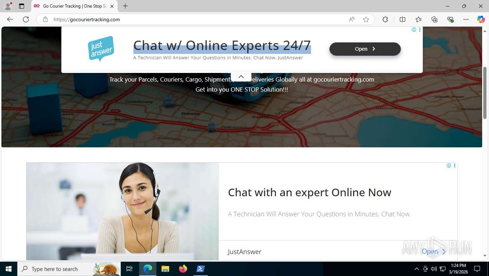Click the taskbar search box
This screenshot has width=489, height=276.
click(69, 269)
